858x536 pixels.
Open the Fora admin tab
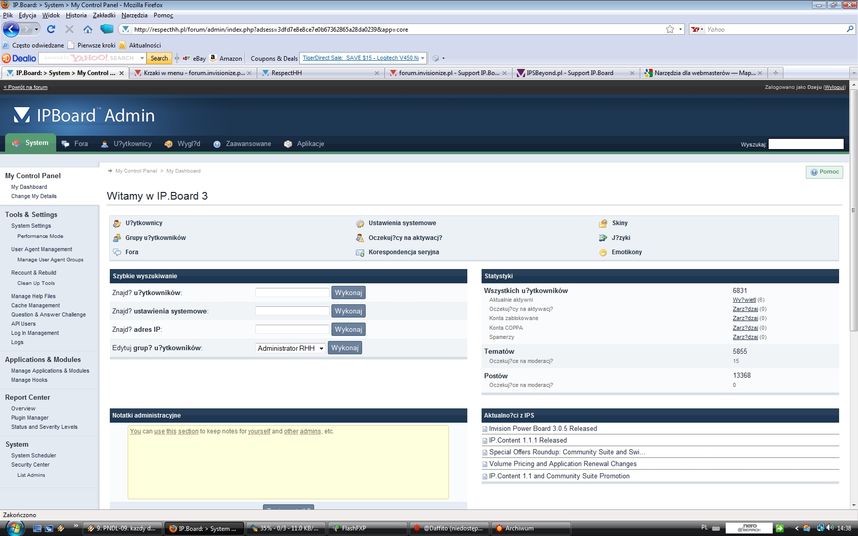click(75, 144)
